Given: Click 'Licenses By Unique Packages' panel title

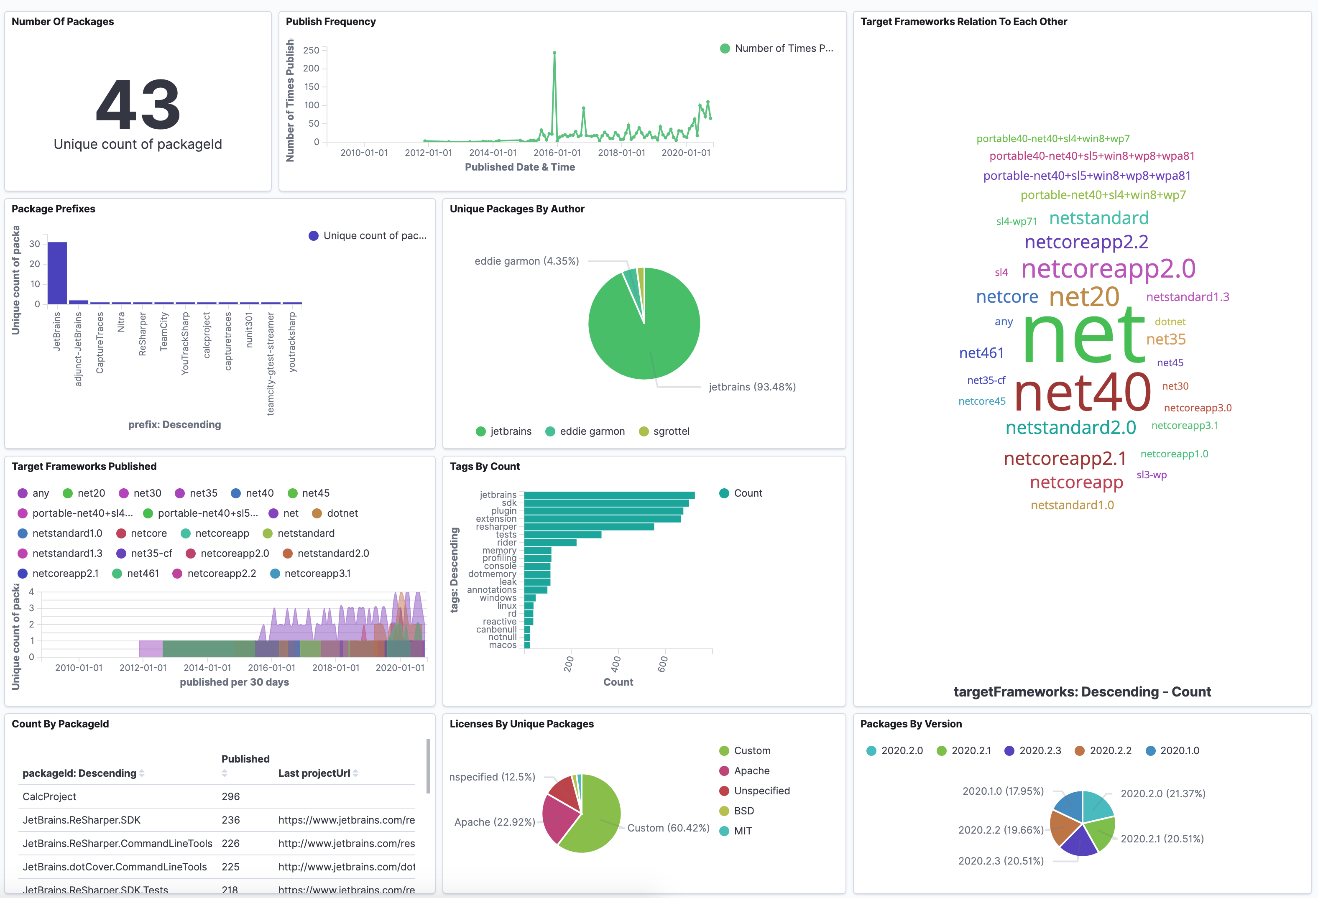Looking at the screenshot, I should [x=522, y=725].
